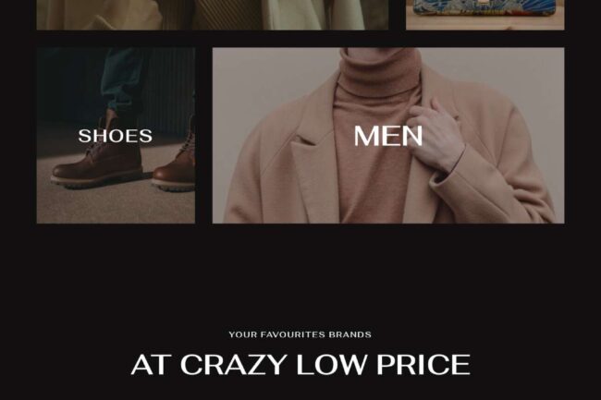Click the left brown boot in SHOES tile
The width and height of the screenshot is (601, 400).
tap(98, 164)
